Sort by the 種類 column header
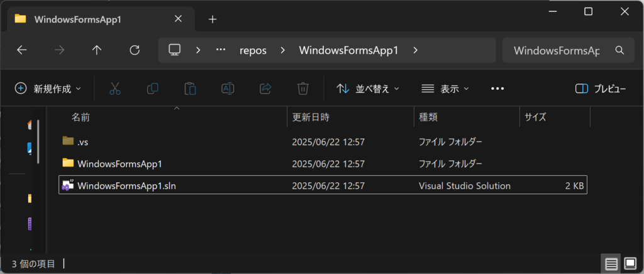The width and height of the screenshot is (644, 274). [x=428, y=118]
